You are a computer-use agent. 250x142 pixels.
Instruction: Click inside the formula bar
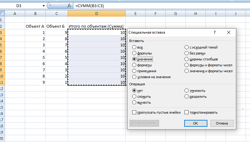click(157, 6)
